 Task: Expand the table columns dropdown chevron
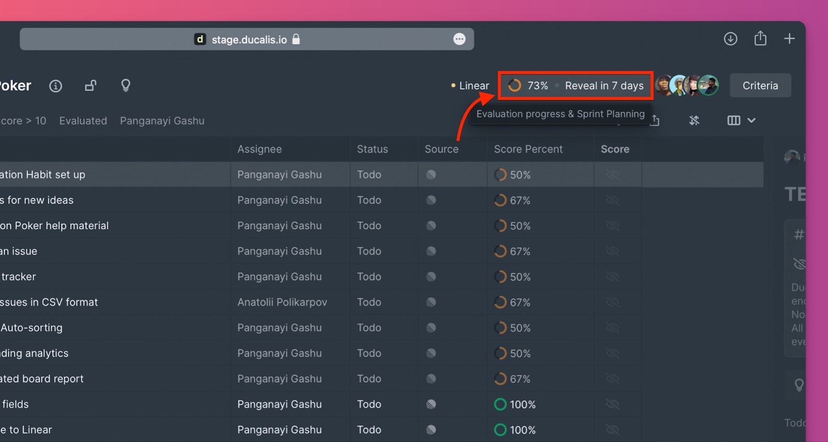point(751,121)
